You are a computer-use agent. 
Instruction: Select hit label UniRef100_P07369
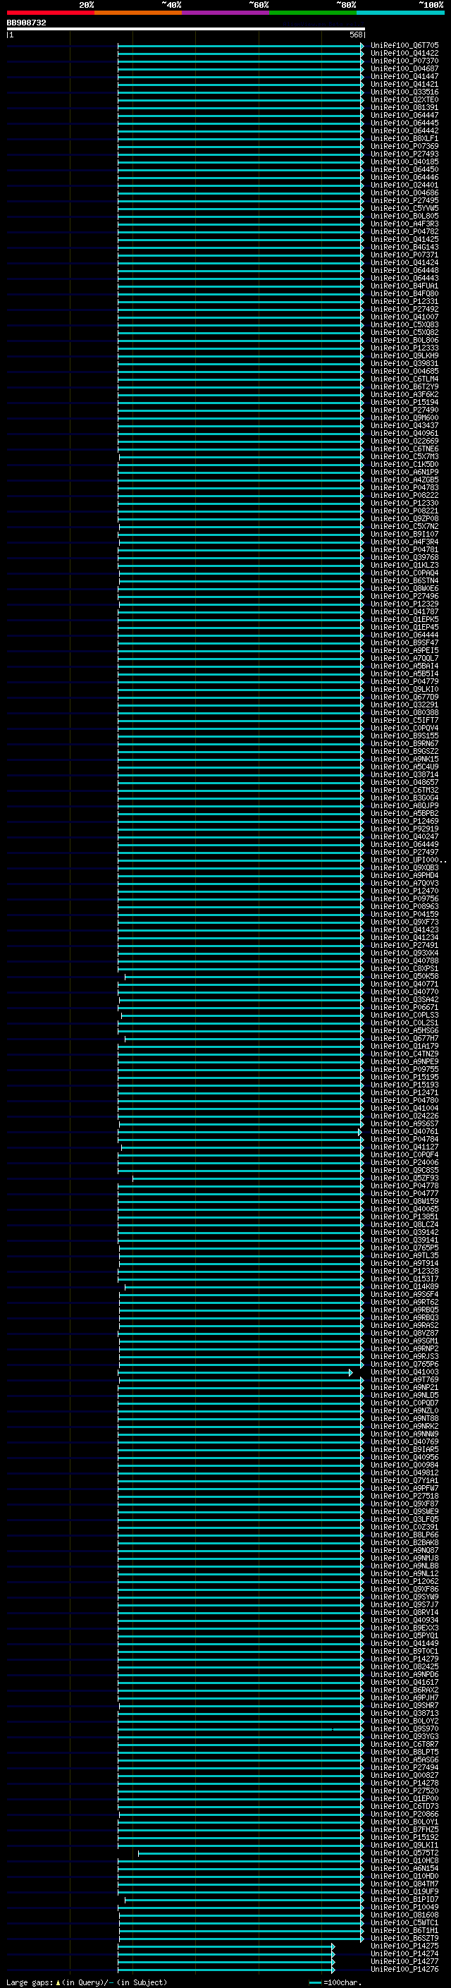tap(404, 146)
